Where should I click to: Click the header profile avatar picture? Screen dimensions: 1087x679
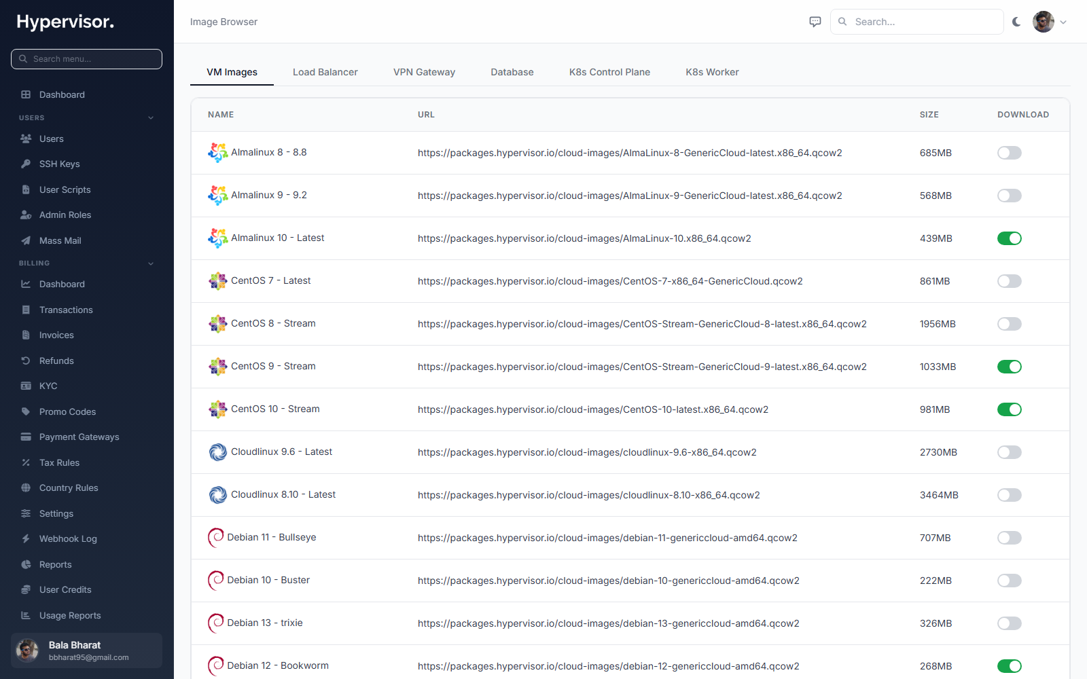point(1044,22)
